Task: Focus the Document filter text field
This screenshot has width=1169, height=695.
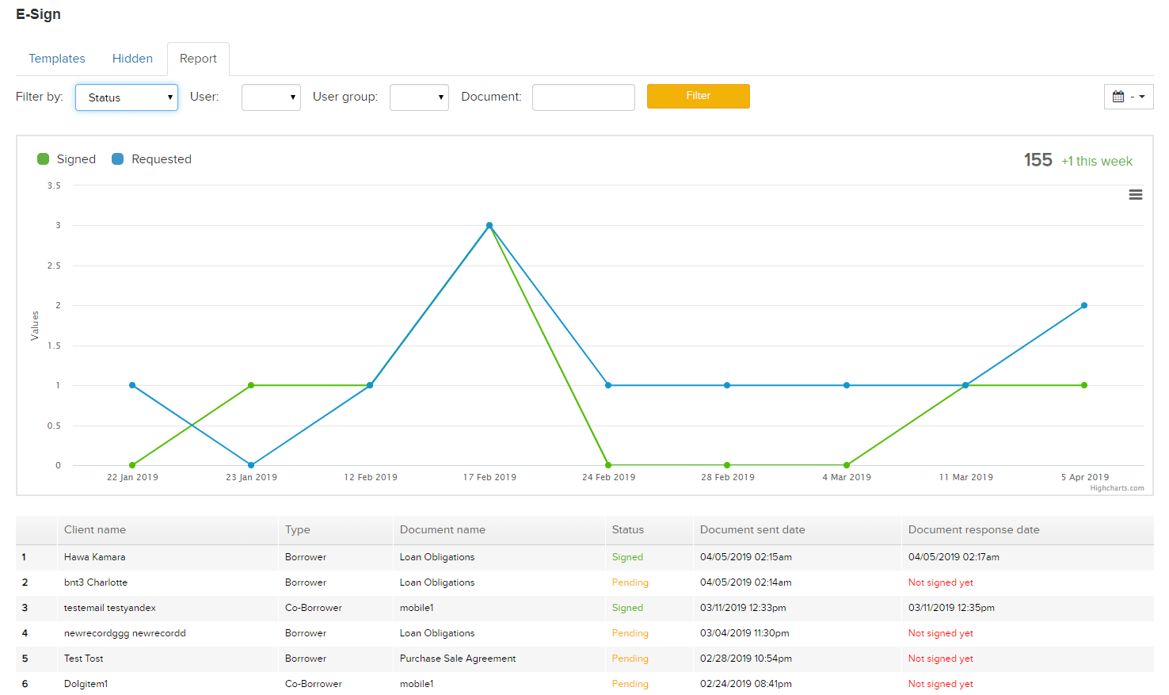Action: [584, 97]
